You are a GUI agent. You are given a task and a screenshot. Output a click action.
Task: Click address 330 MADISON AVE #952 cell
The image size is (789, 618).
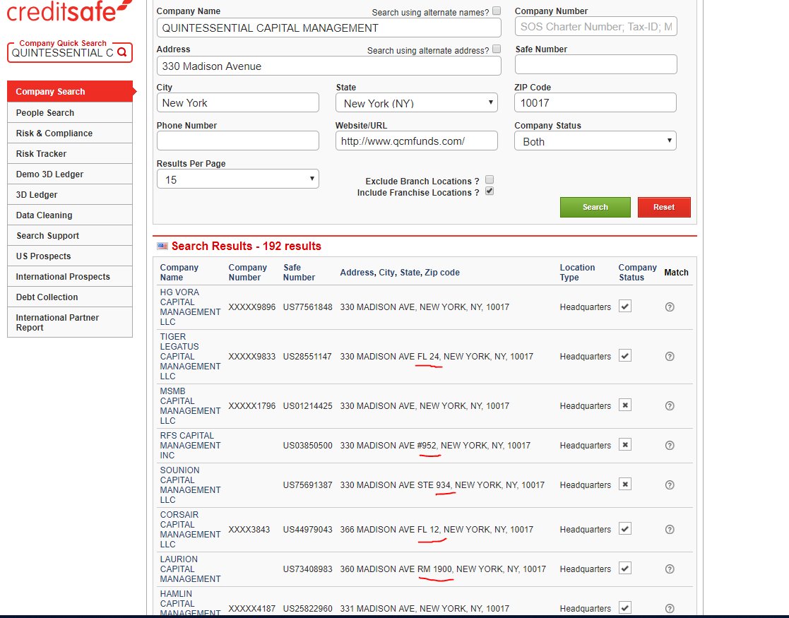click(x=435, y=446)
